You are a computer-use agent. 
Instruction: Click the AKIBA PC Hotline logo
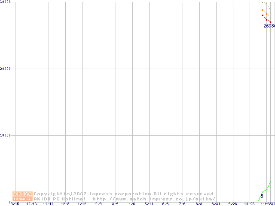pos(22,196)
